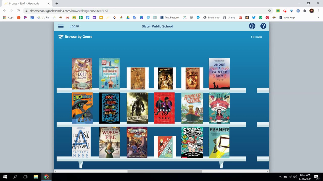Open the Chrome profile avatar
Screen dimensions: 323x181
coord(312,11)
